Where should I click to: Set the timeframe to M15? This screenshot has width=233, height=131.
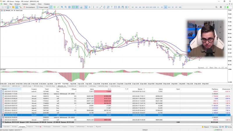click(x=151, y=7)
